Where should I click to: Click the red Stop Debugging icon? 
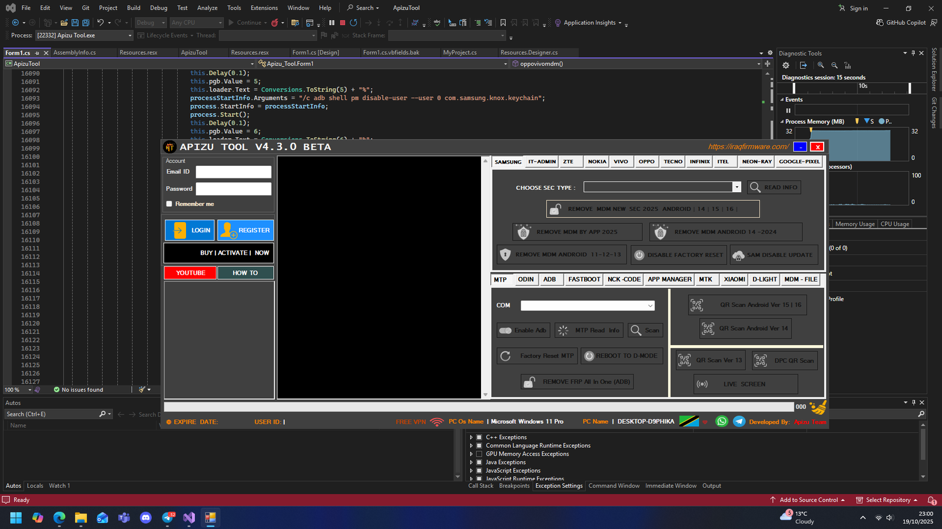click(342, 23)
